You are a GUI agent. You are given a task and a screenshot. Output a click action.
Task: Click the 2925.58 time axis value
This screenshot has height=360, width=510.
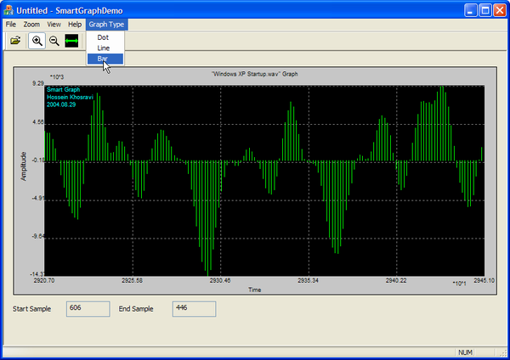point(132,280)
